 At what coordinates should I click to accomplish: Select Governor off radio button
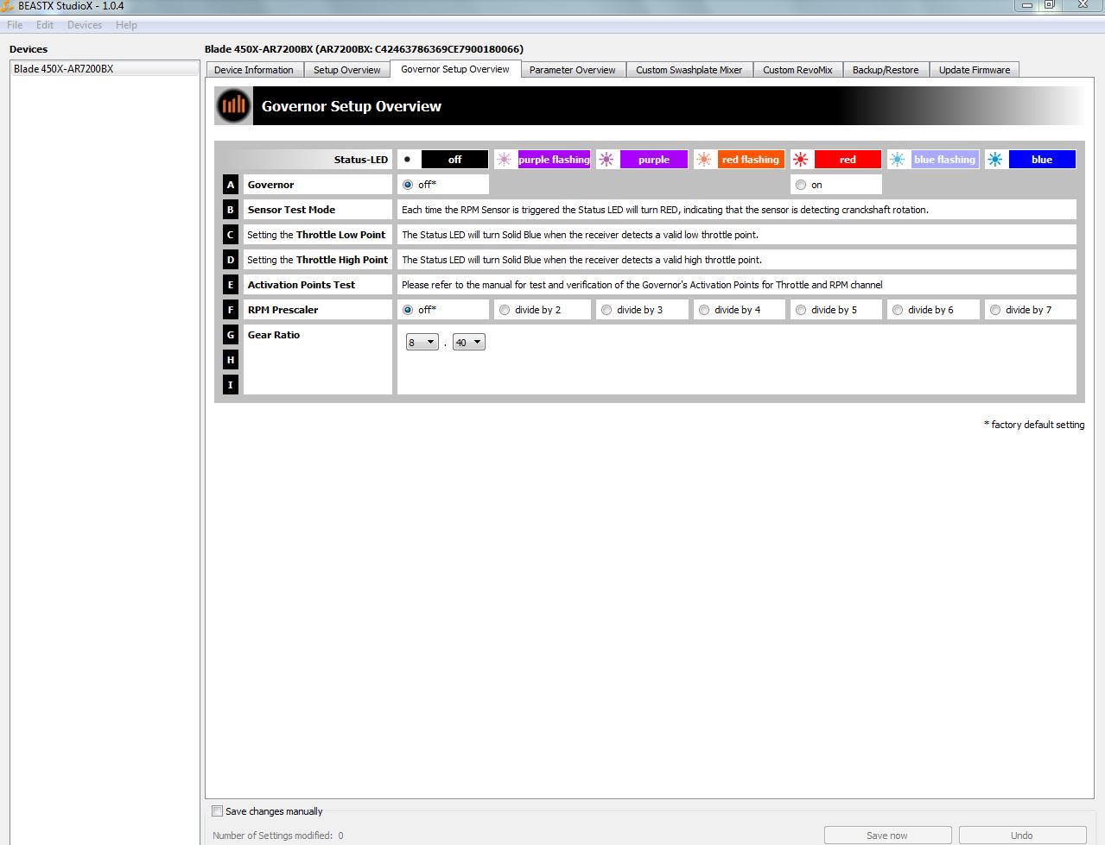[408, 185]
